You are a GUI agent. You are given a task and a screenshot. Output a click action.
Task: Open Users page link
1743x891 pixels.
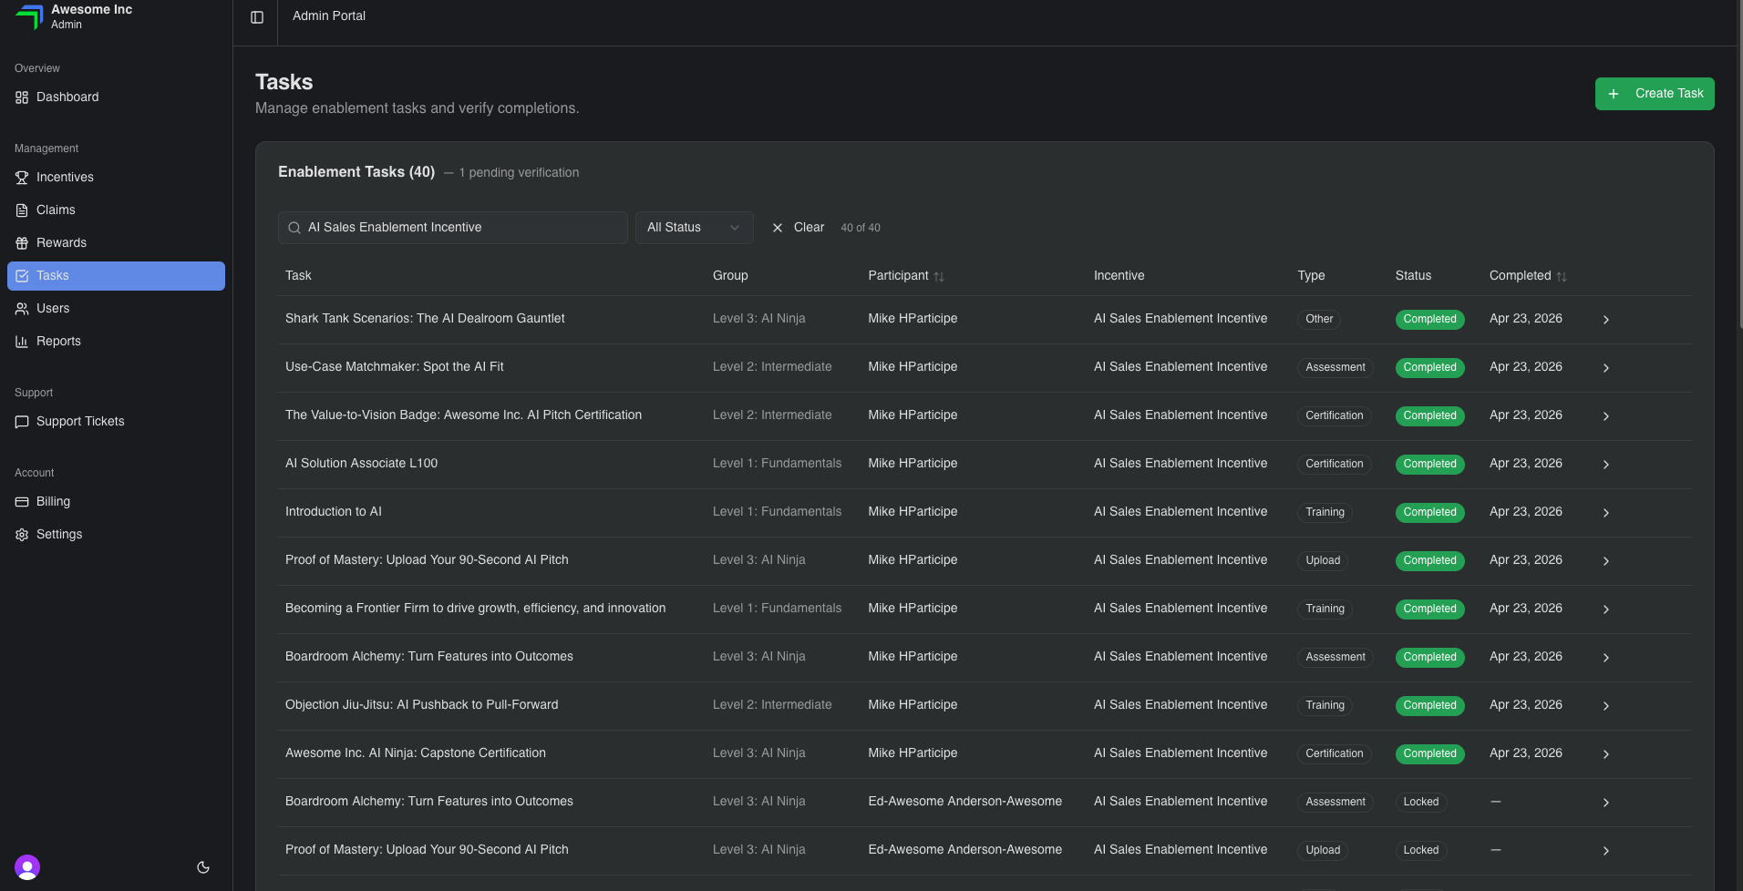click(x=116, y=309)
